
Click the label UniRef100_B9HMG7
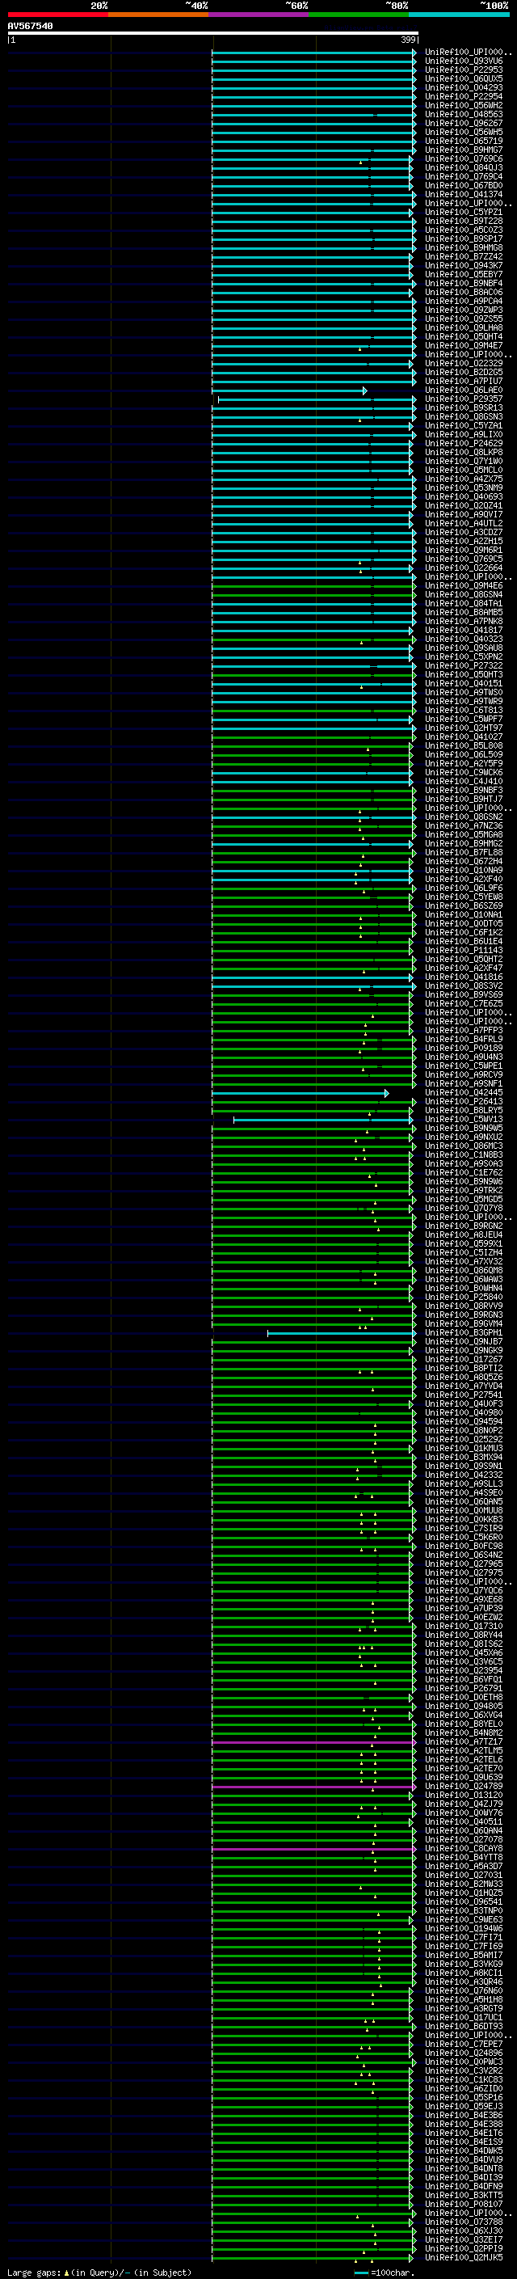coord(463,150)
